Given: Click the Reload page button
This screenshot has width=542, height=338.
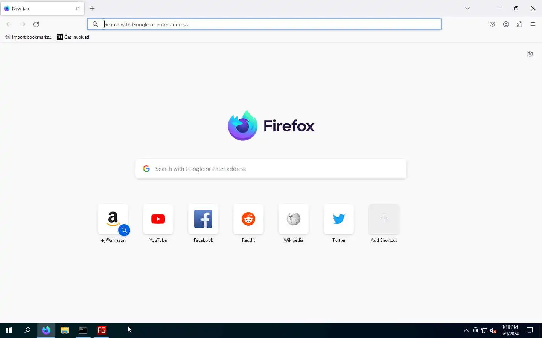Looking at the screenshot, I should 36,24.
